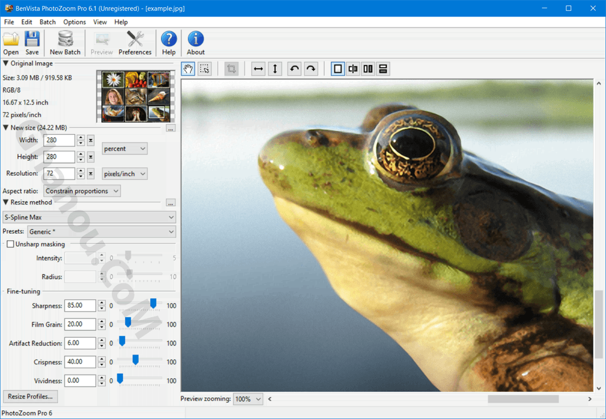Viewport: 606px width, 419px height.
Task: Increase Width with stepper up arrow
Action: (80, 138)
